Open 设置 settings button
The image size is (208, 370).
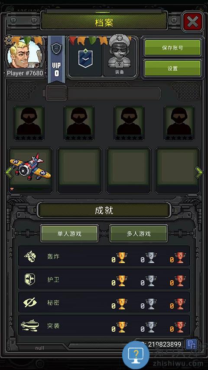172,69
